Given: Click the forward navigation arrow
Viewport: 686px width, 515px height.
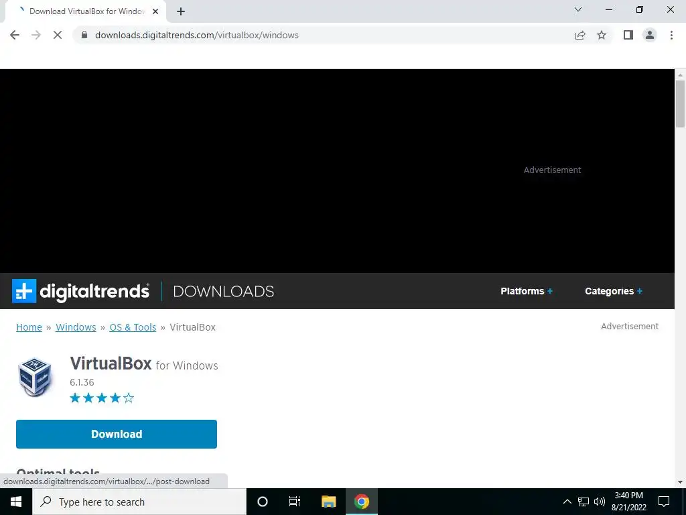Looking at the screenshot, I should pos(36,35).
